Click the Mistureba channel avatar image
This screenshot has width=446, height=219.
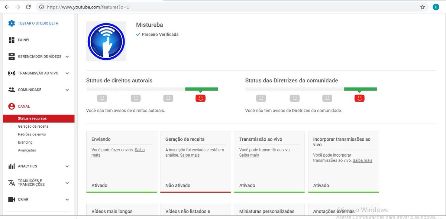pos(106,41)
